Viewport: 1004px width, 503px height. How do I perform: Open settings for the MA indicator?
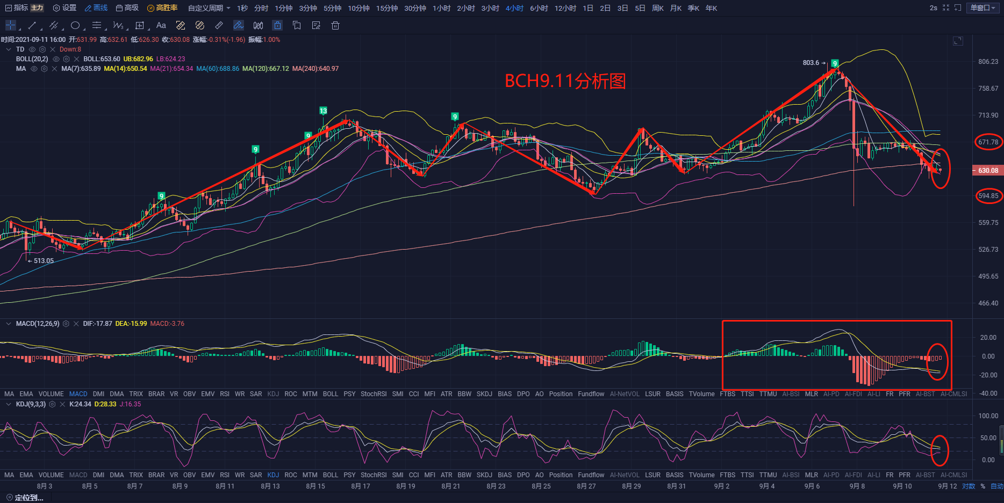click(44, 69)
